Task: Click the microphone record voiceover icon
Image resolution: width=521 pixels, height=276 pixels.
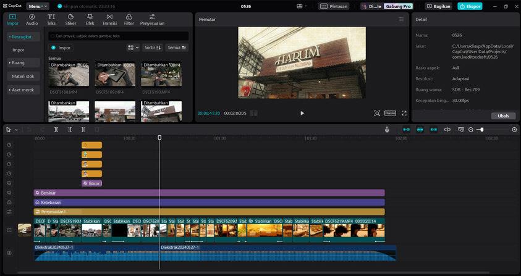Action: coord(387,130)
